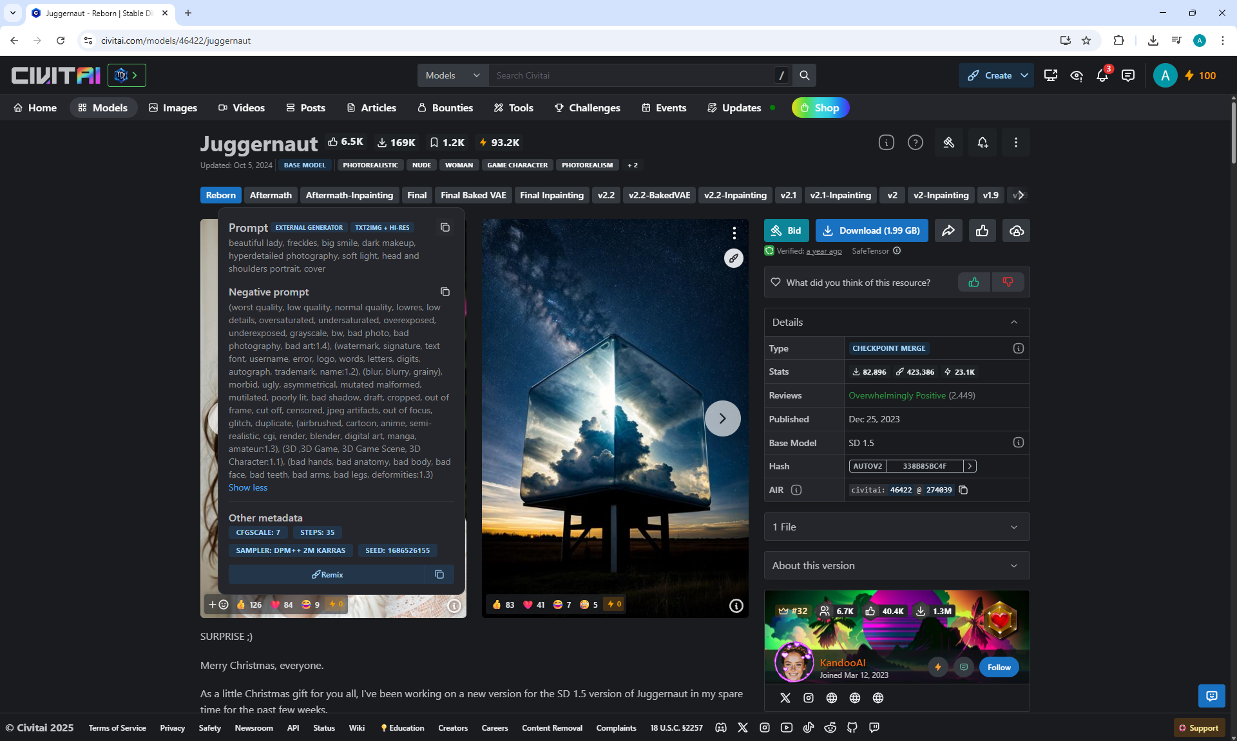This screenshot has width=1237, height=741.
Task: Click the search magnifier button
Action: pyautogui.click(x=804, y=75)
